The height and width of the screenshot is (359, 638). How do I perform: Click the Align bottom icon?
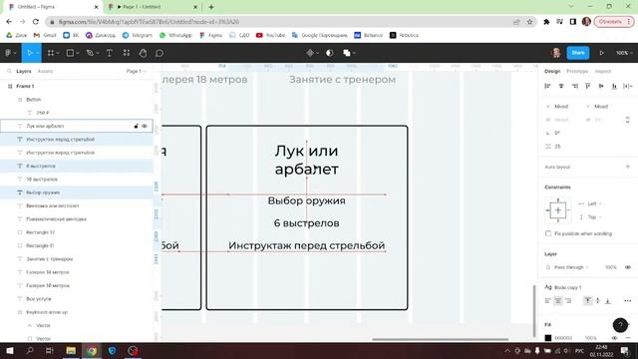[x=614, y=86]
